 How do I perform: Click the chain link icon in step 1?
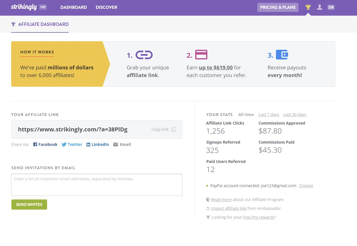pos(144,55)
